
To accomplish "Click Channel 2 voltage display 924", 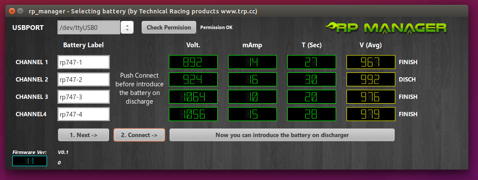I will point(193,79).
